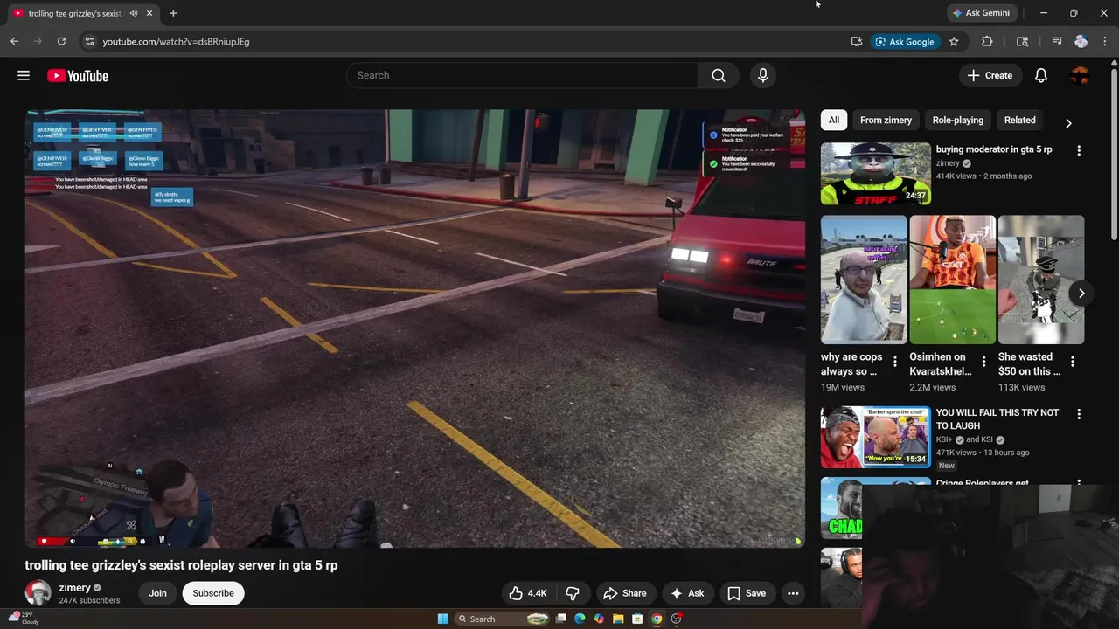1119x629 pixels.
Task: Launch Microsoft Edge from taskbar
Action: 580,619
